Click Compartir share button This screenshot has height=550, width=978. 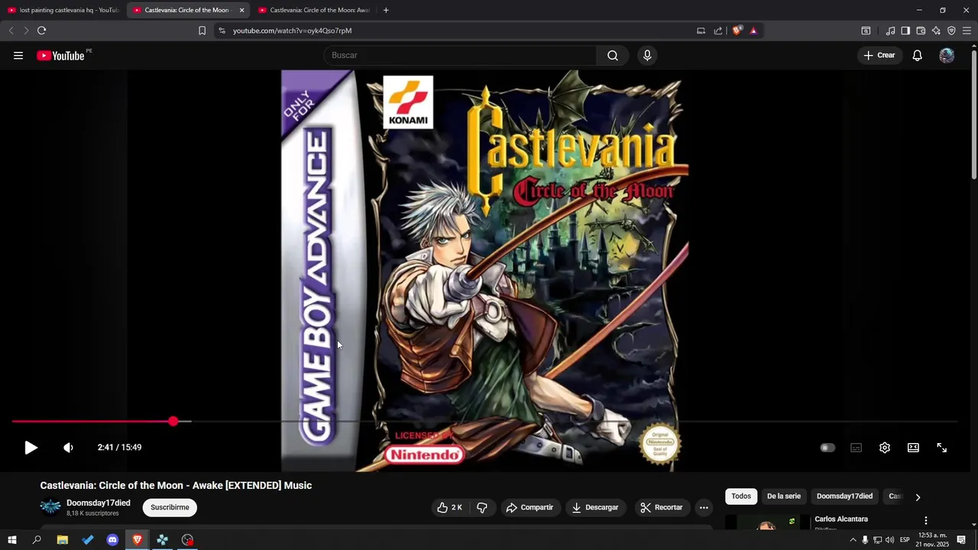[x=529, y=507]
